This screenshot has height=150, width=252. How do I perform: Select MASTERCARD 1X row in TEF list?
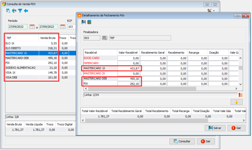41,53
